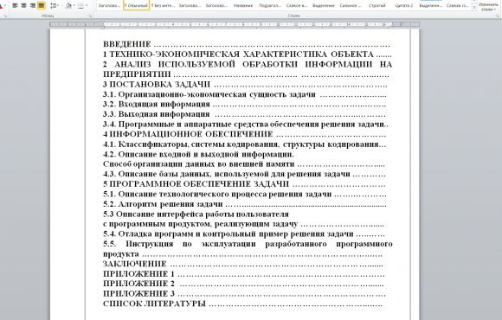Open shading color dropdown arrow

[74, 5]
